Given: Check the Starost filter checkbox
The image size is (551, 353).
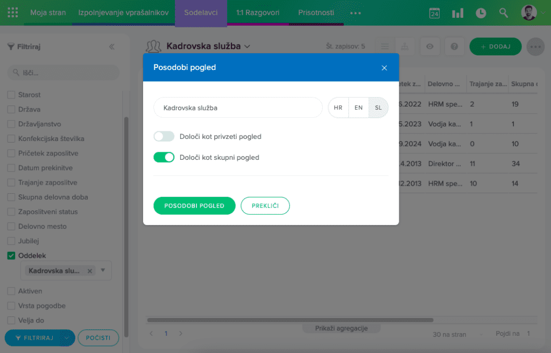Looking at the screenshot, I should (11, 95).
